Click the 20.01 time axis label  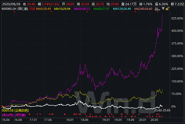[x=143, y=120]
